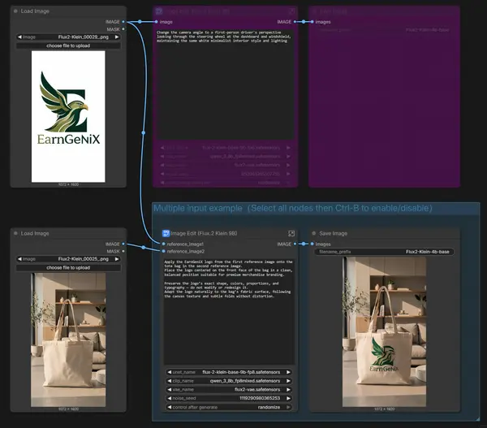487x428 pixels.
Task: Click choose file to upload in bottom Load Image
Action: 68,268
